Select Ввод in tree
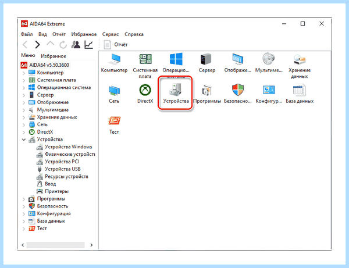Viewport: 349px width, 268px height. point(46,184)
